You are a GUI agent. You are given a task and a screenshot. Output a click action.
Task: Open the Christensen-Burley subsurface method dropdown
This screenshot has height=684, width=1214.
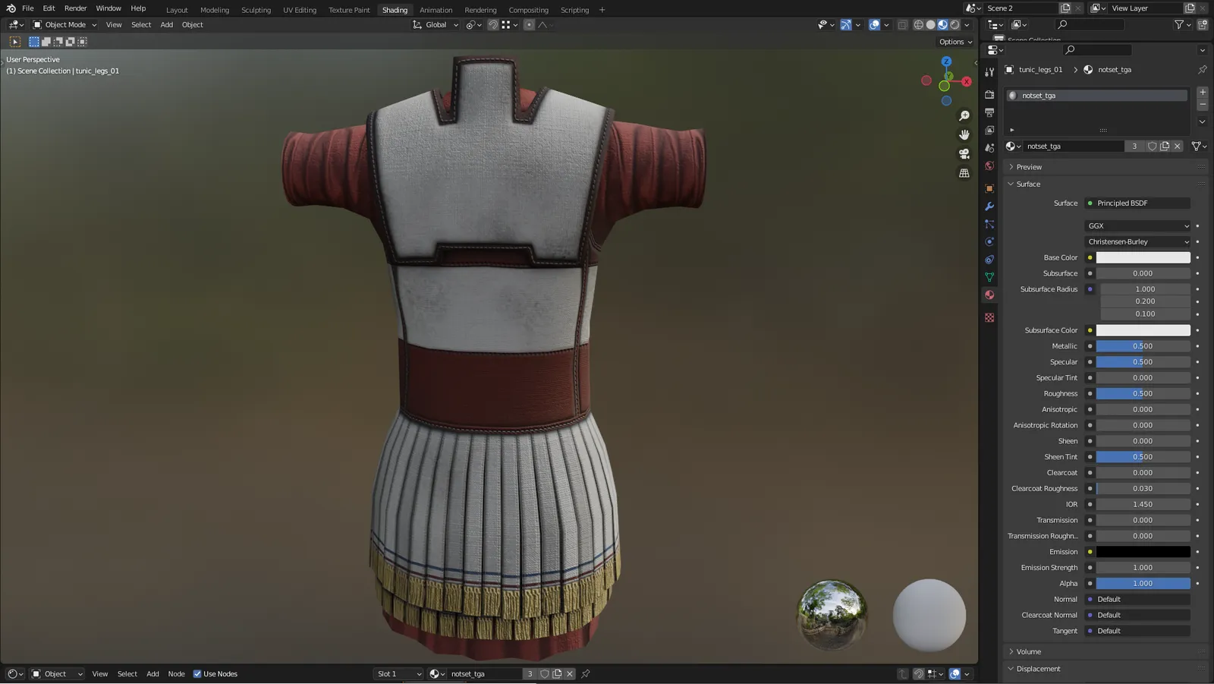(x=1137, y=242)
